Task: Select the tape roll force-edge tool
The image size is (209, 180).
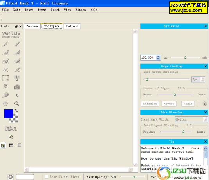Action: point(5,95)
